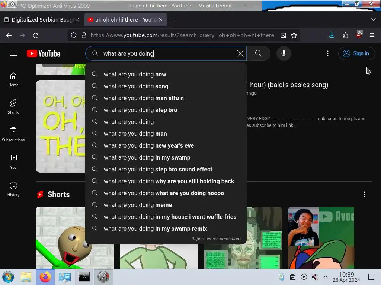
Task: Choose suggestion 'in my swamp remix'
Action: pyautogui.click(x=166, y=229)
